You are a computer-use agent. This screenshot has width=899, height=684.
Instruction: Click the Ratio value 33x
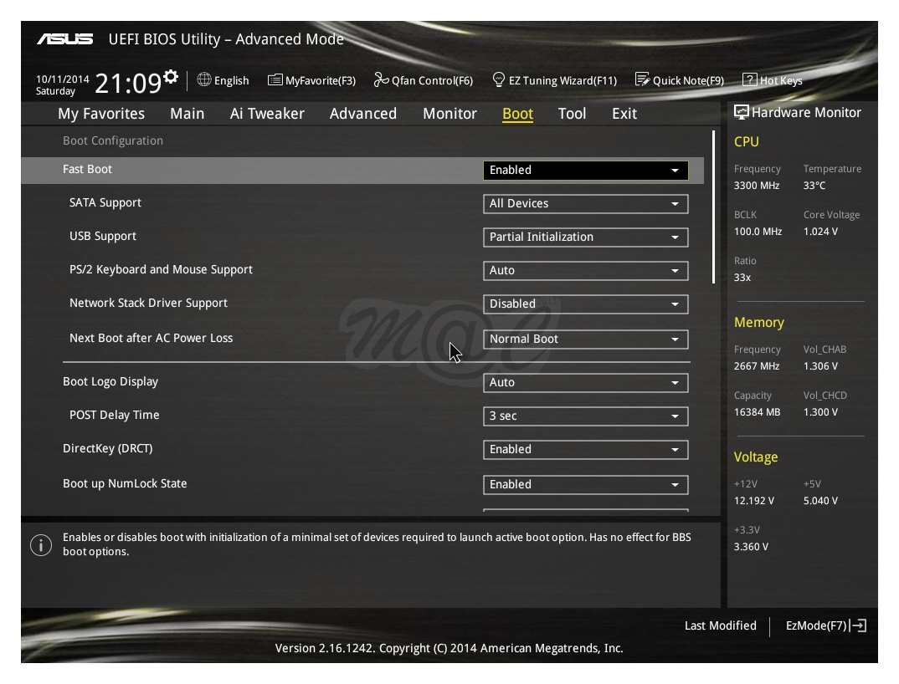click(x=742, y=278)
